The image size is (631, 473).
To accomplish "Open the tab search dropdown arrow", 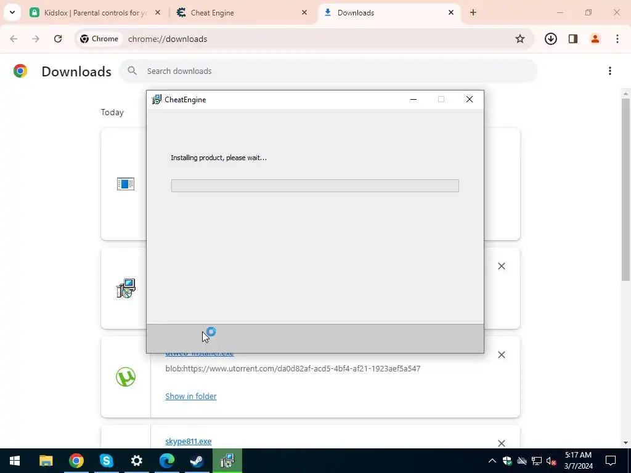I will [x=12, y=12].
